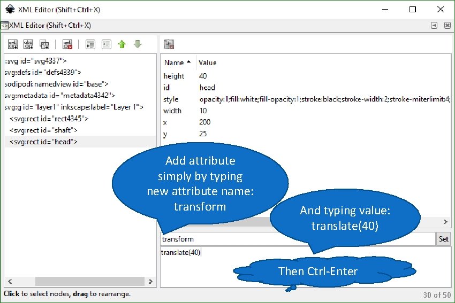
Task: Click the Unindent node icon
Action: [x=90, y=44]
